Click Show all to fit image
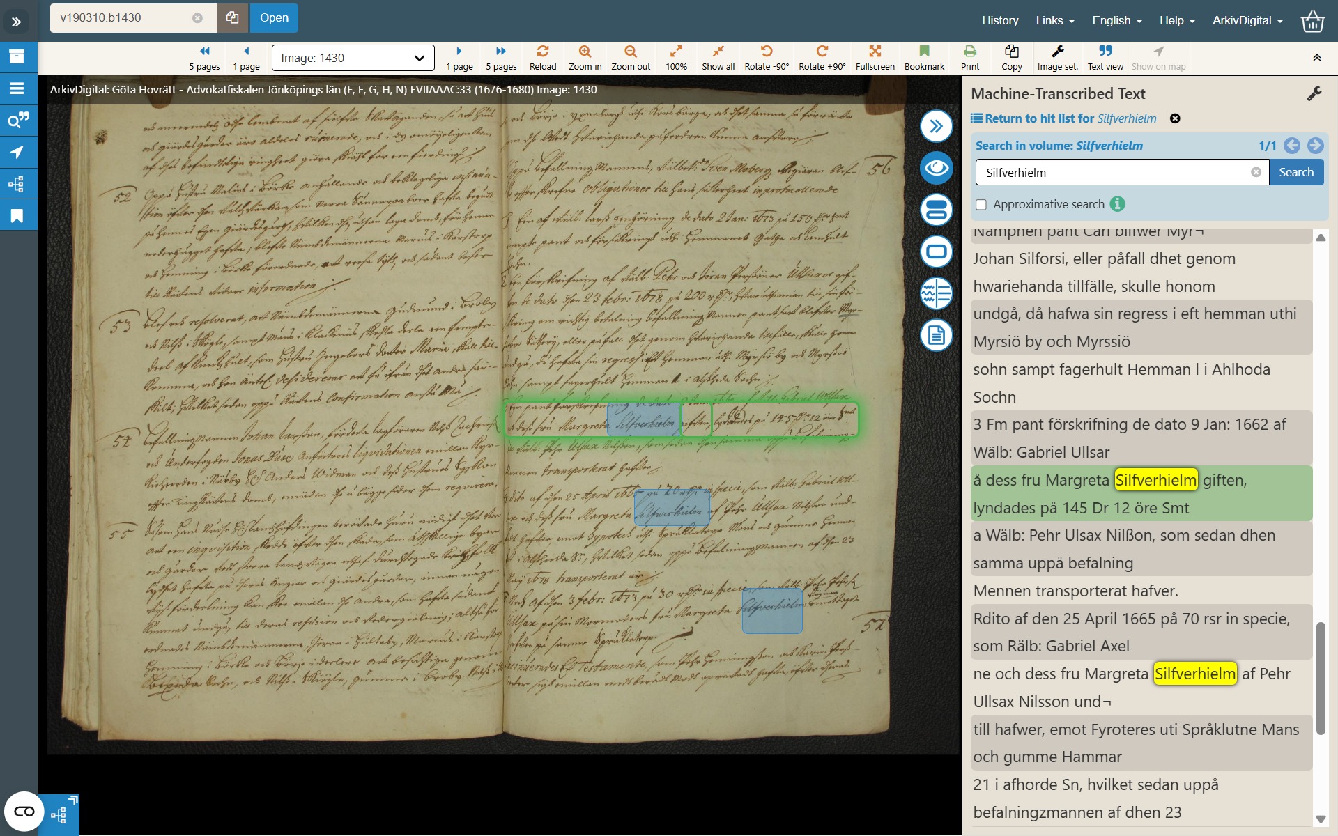Viewport: 1338px width, 836px height. [x=718, y=58]
